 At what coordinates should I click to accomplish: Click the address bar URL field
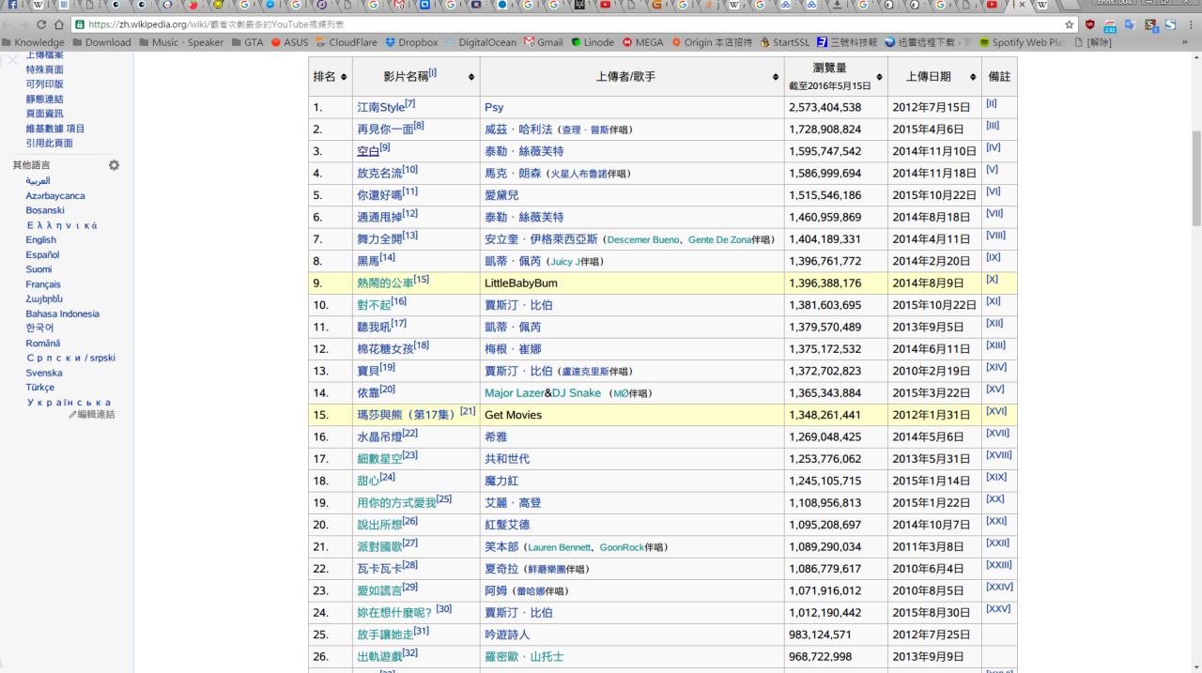(x=563, y=24)
